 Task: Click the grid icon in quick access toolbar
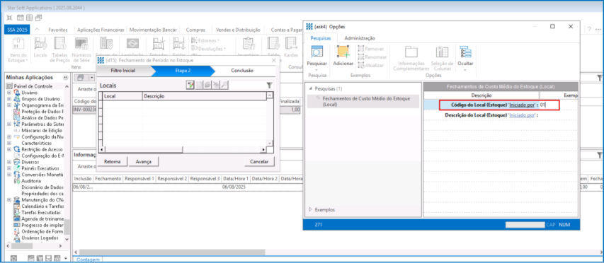[30, 18]
